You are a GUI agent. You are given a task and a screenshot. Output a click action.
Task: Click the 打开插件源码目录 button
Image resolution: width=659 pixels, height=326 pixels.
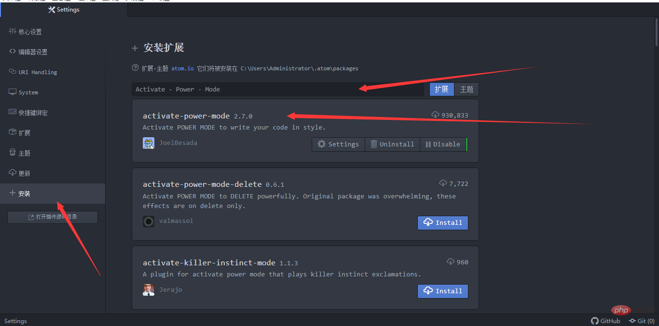click(53, 217)
